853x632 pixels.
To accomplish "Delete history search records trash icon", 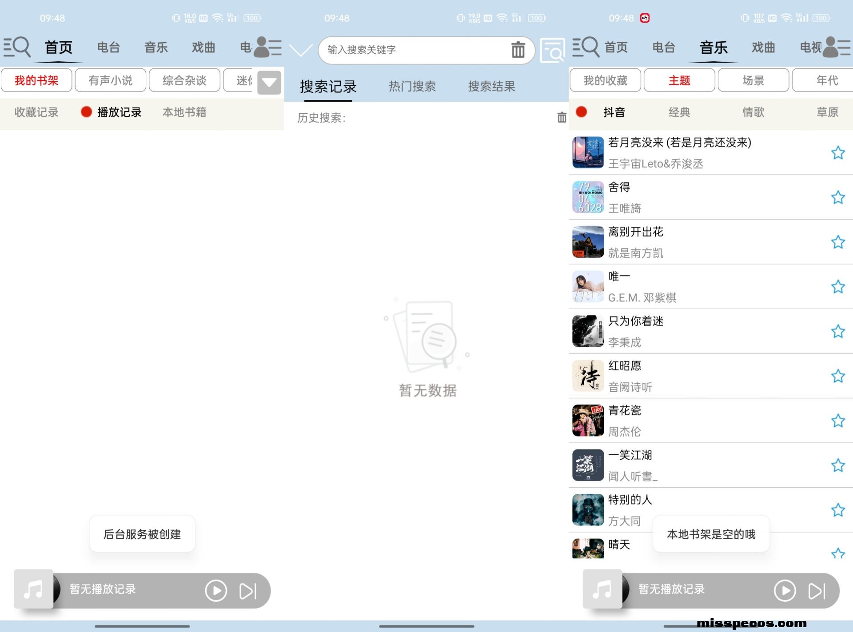I will (562, 117).
